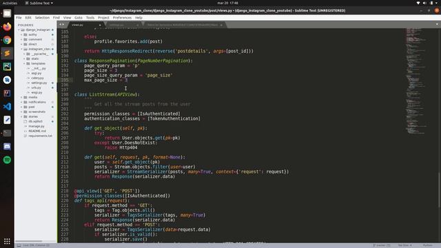Close the settings.py tab
Screen dimensions: 441x248
tap(138, 25)
